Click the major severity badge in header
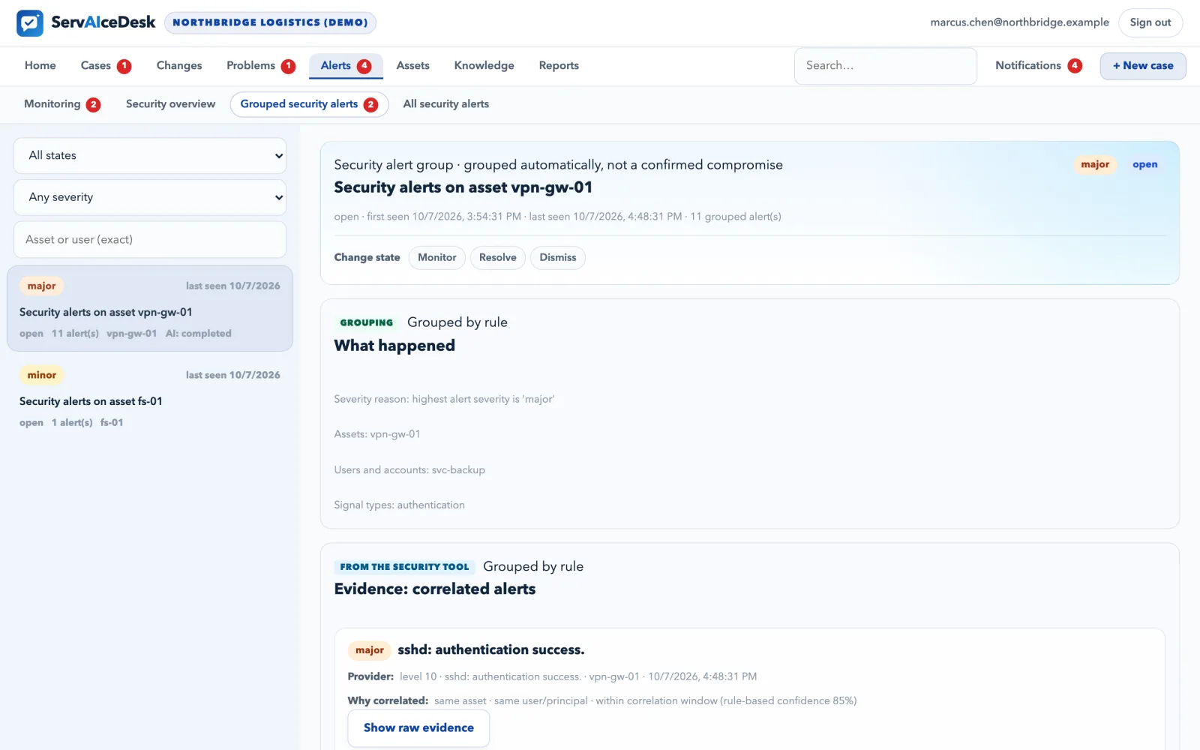This screenshot has width=1200, height=750. coord(1095,164)
